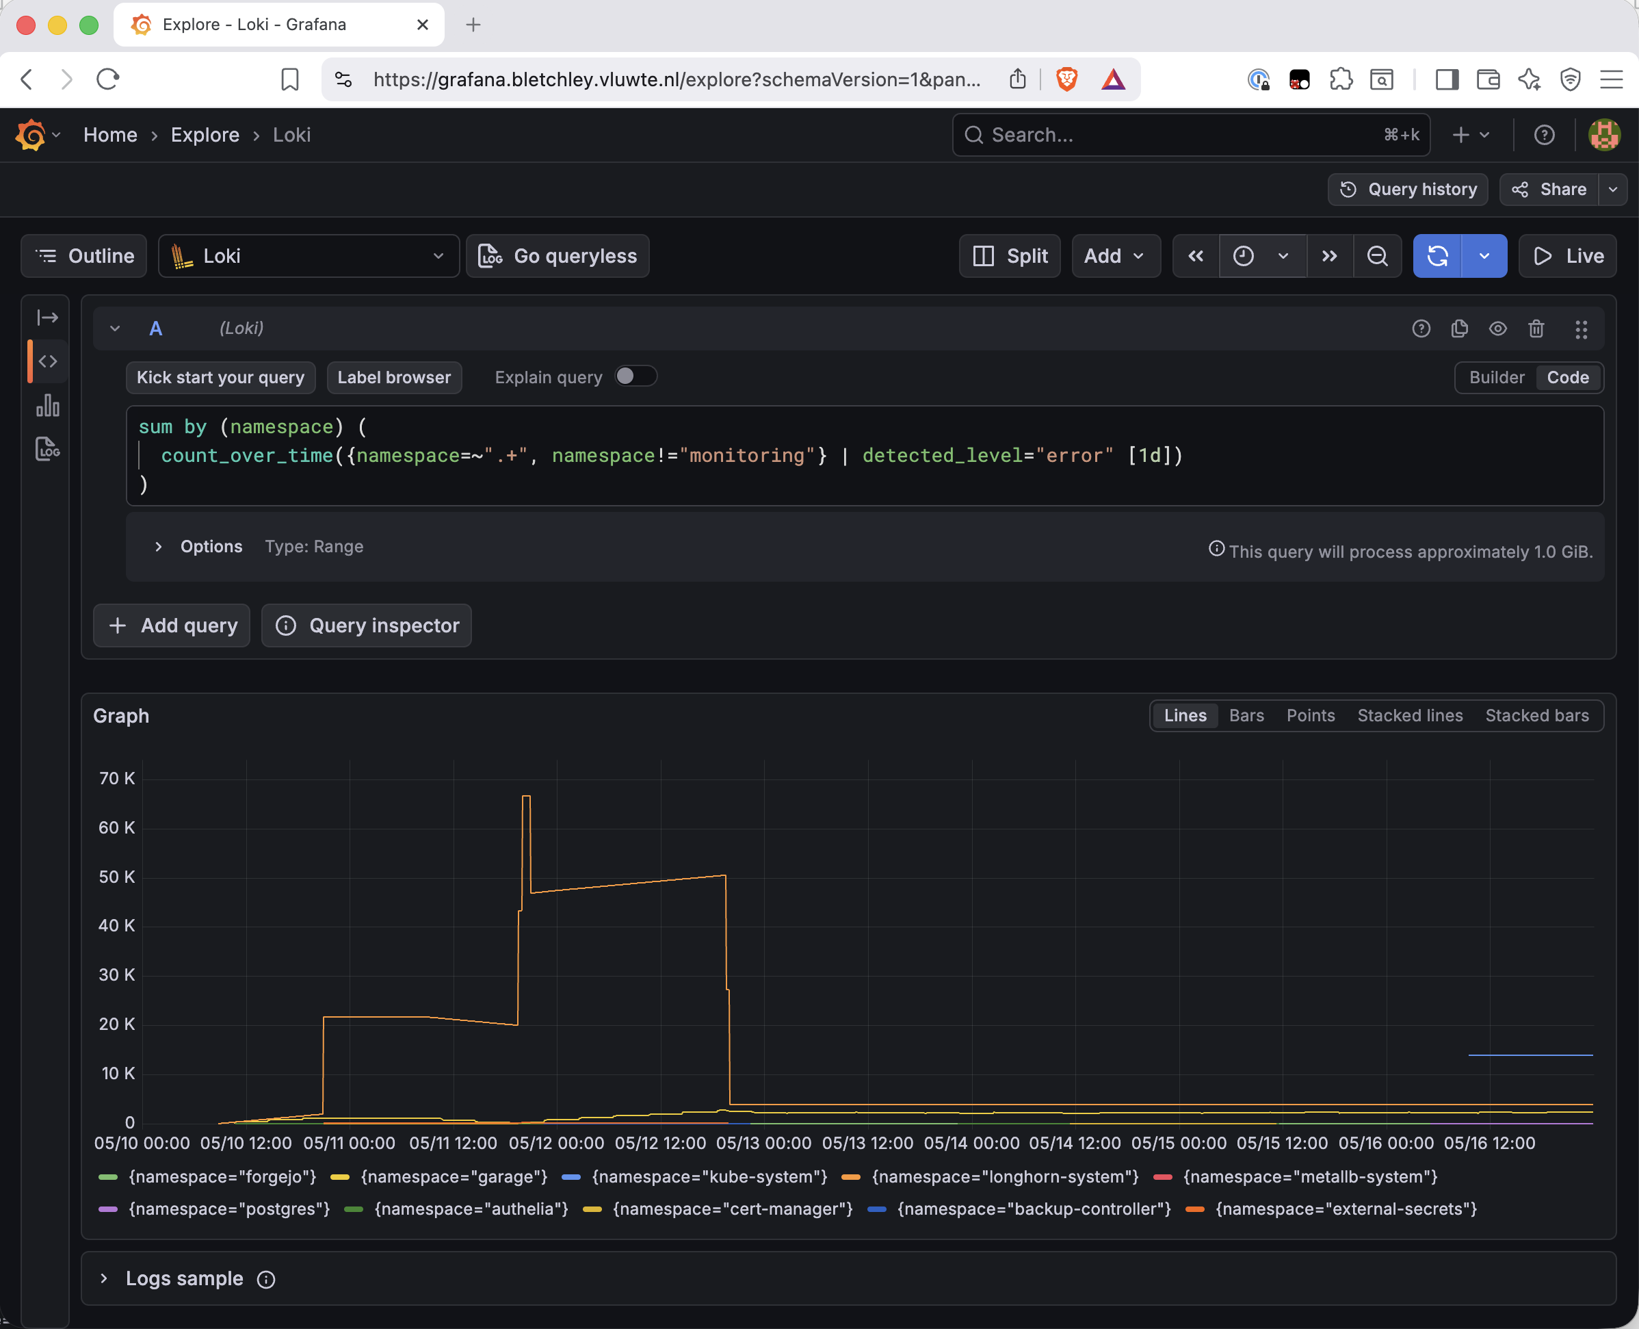Open the Add dropdown menu
This screenshot has height=1329, width=1639.
click(1115, 256)
